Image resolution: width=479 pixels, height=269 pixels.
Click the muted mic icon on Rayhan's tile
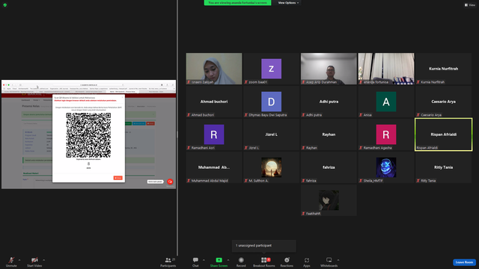[x=303, y=148]
